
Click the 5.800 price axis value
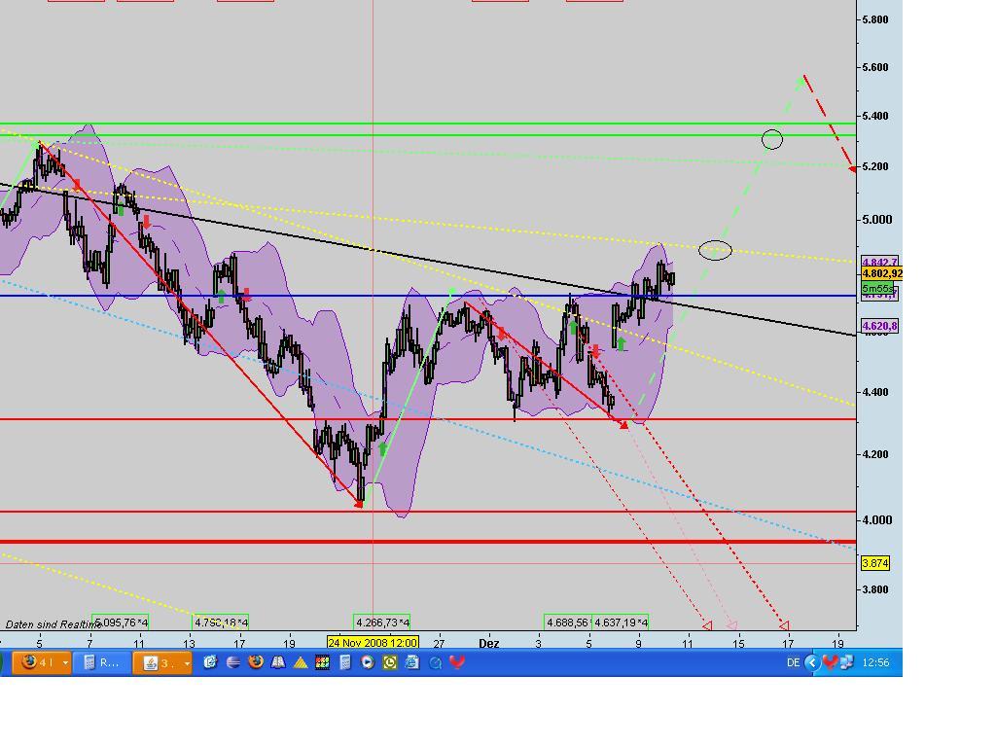coord(875,19)
